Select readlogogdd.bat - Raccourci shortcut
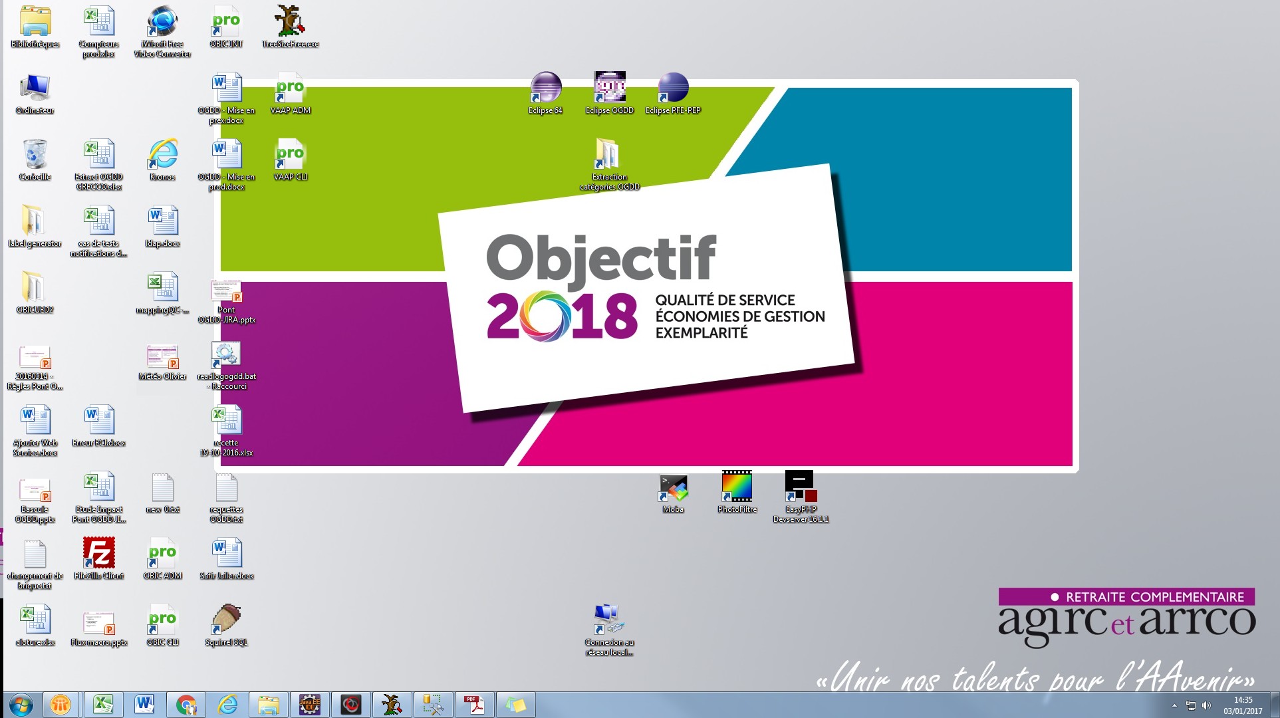The width and height of the screenshot is (1280, 718). (226, 366)
